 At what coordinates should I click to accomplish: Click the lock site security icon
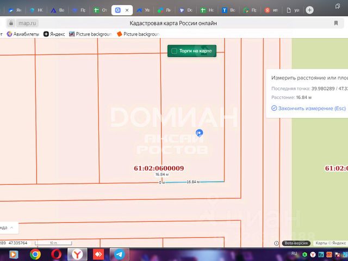(x=11, y=23)
